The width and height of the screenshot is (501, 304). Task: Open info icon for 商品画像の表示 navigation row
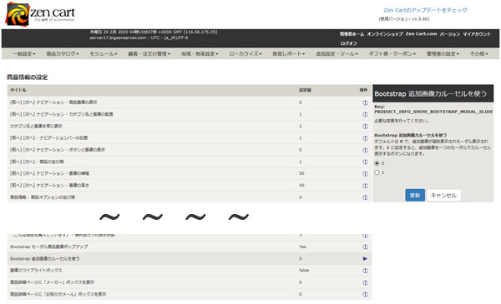pyautogui.click(x=365, y=102)
